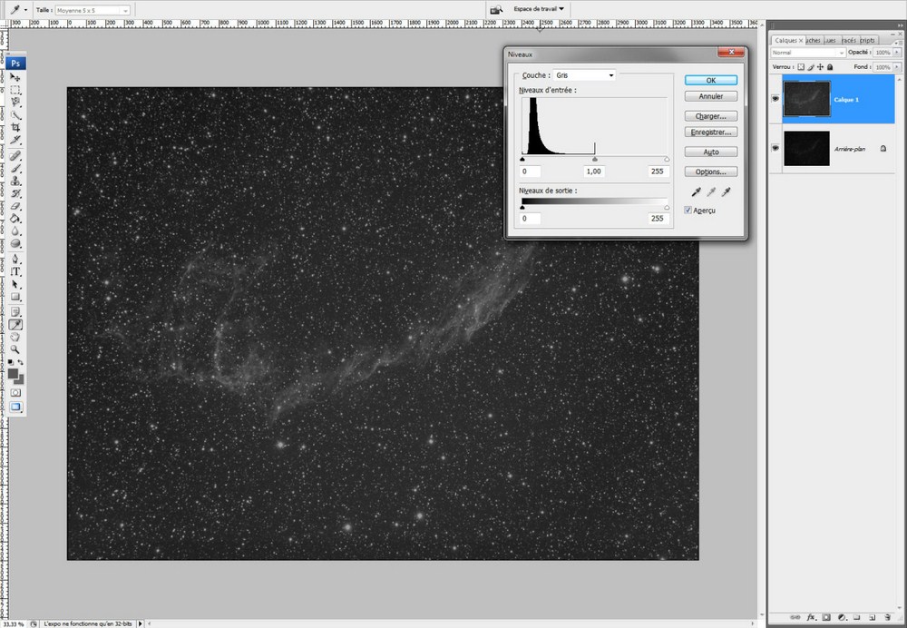907x628 pixels.
Task: Pick the black point eyedropper in Niveaux
Action: pyautogui.click(x=697, y=191)
